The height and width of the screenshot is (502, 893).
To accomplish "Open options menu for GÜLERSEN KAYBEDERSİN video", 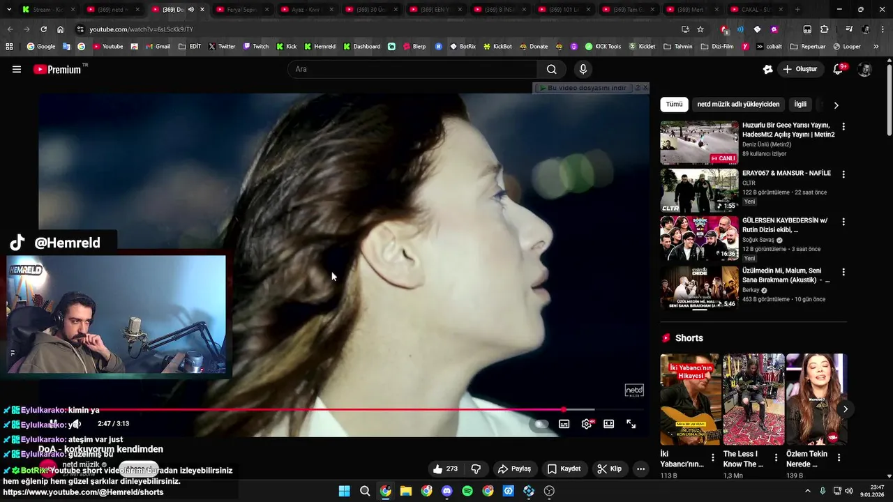I will [x=843, y=222].
